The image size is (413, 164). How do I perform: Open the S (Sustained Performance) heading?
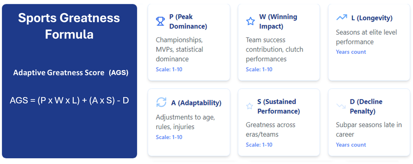(279, 107)
